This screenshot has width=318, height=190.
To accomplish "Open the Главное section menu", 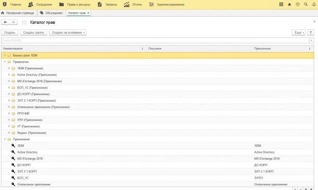I will 12,4.
